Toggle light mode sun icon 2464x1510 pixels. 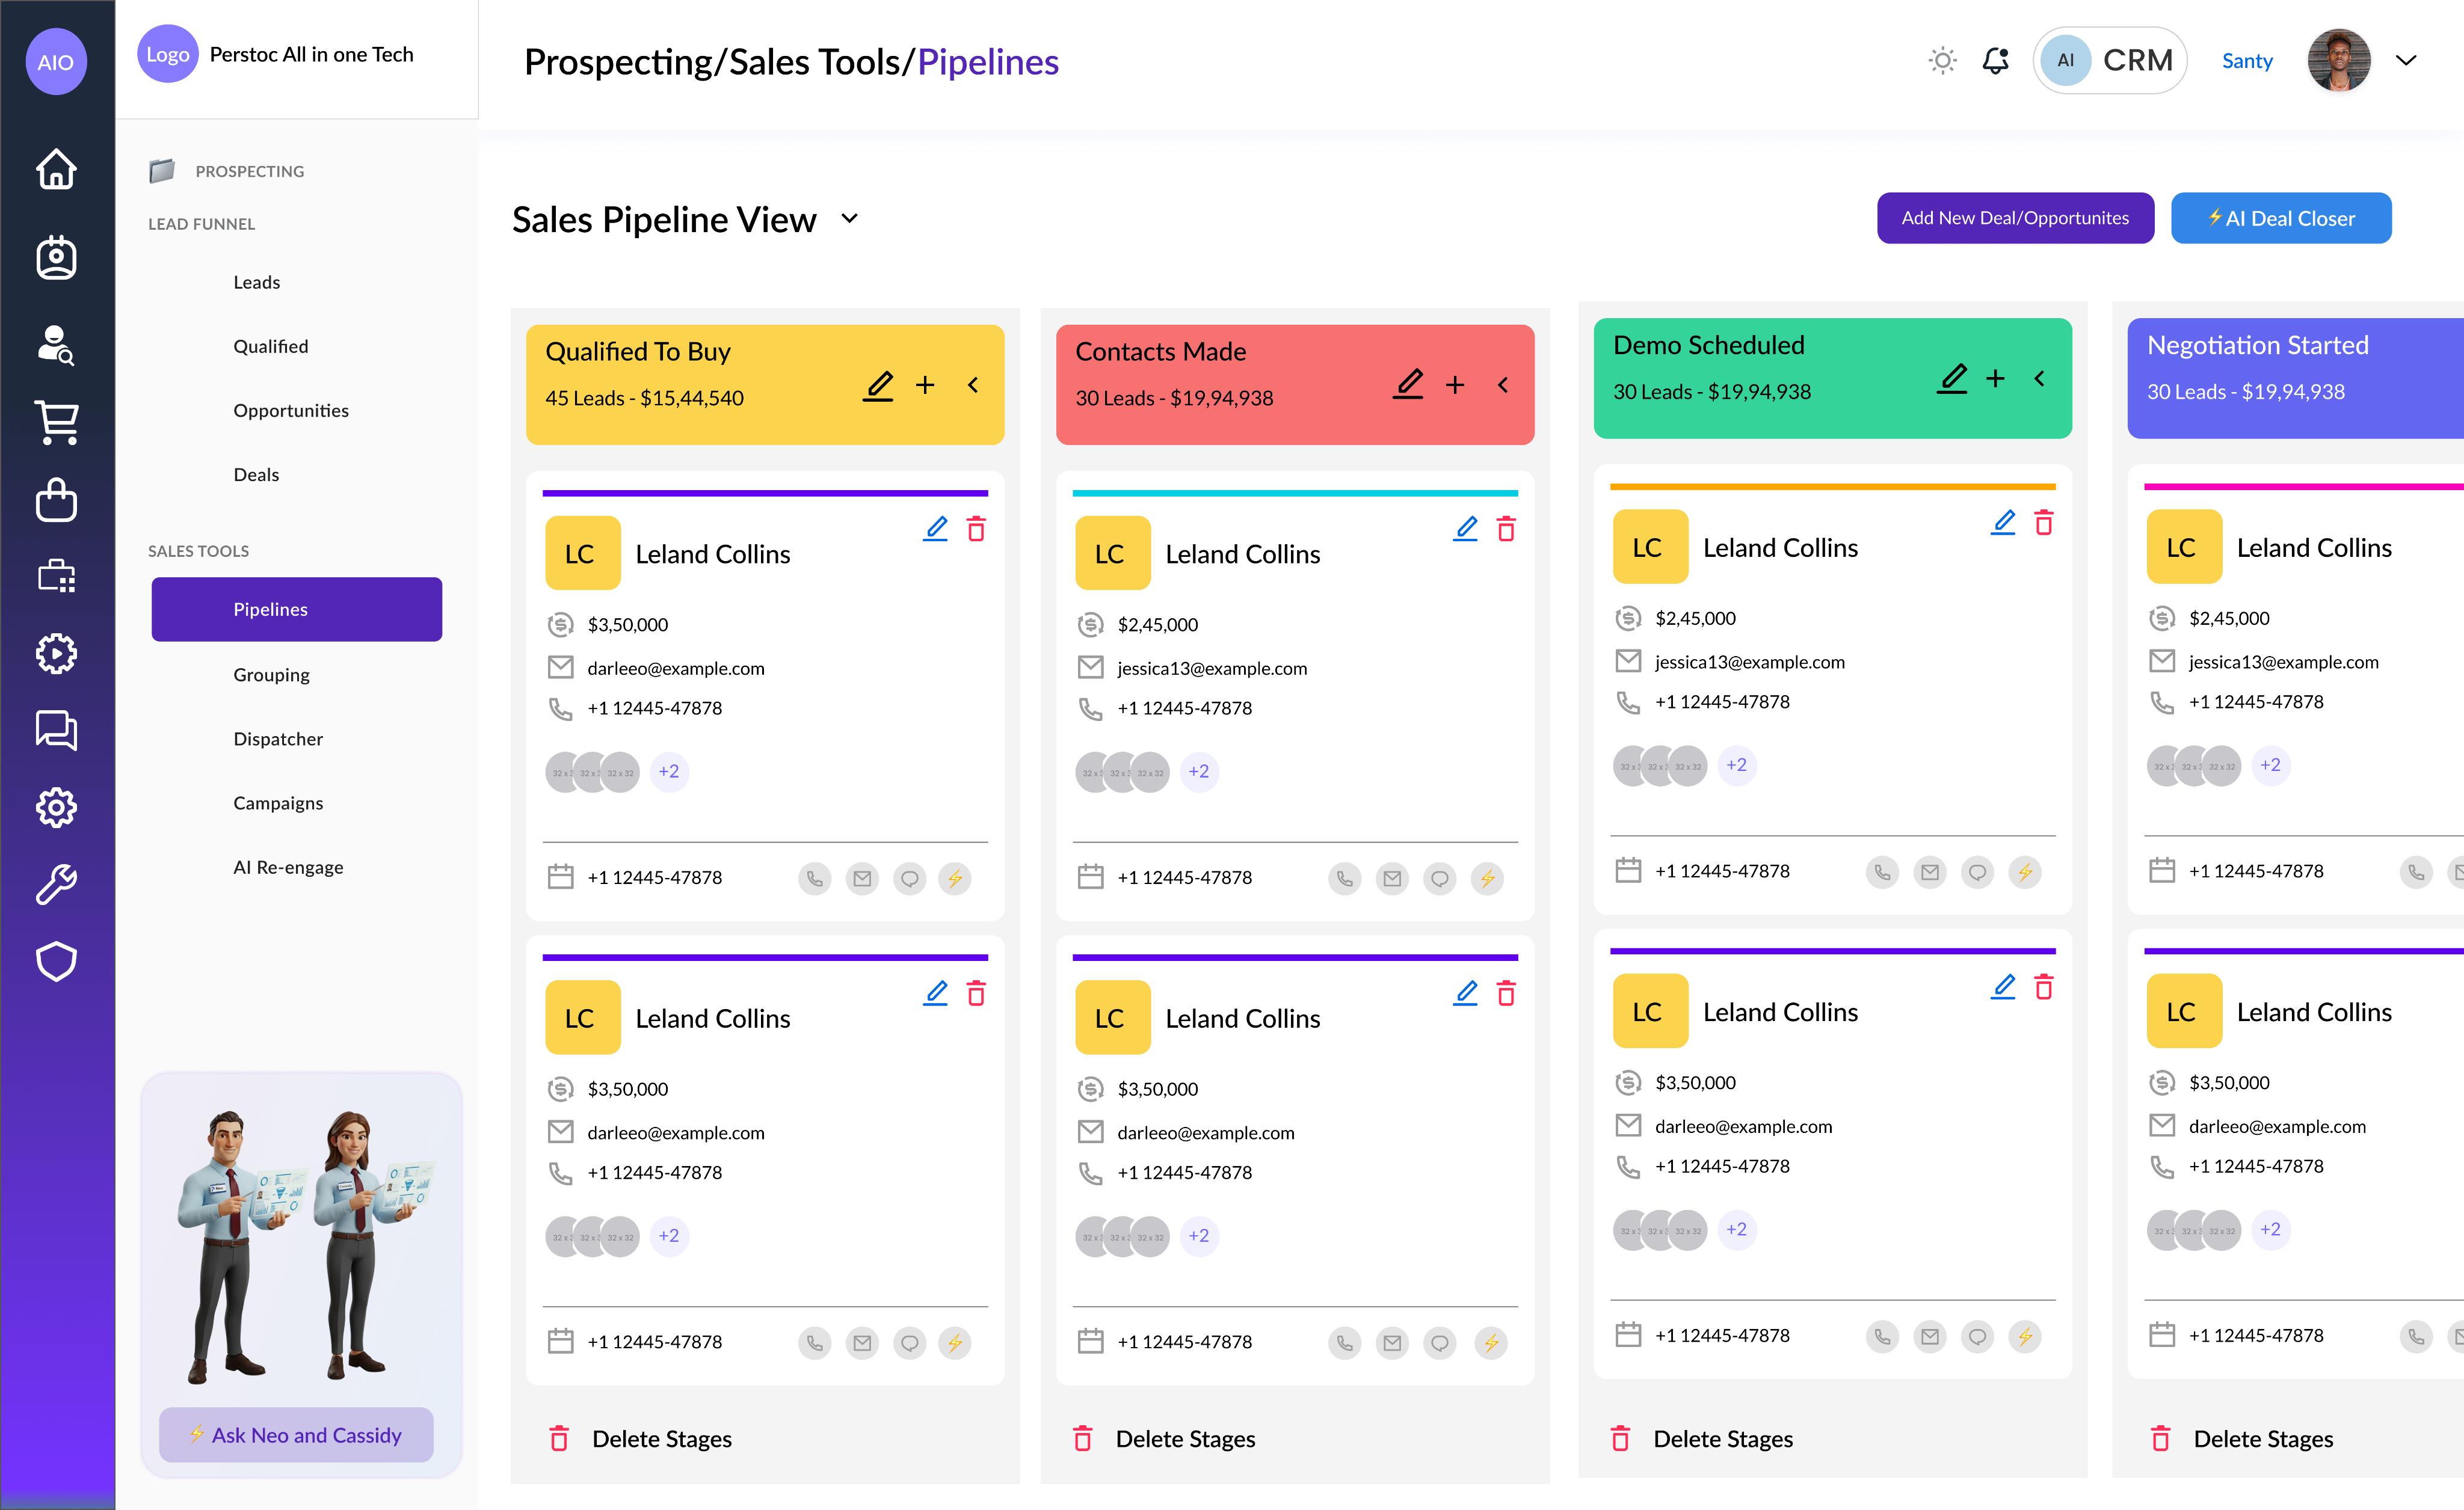point(1942,61)
